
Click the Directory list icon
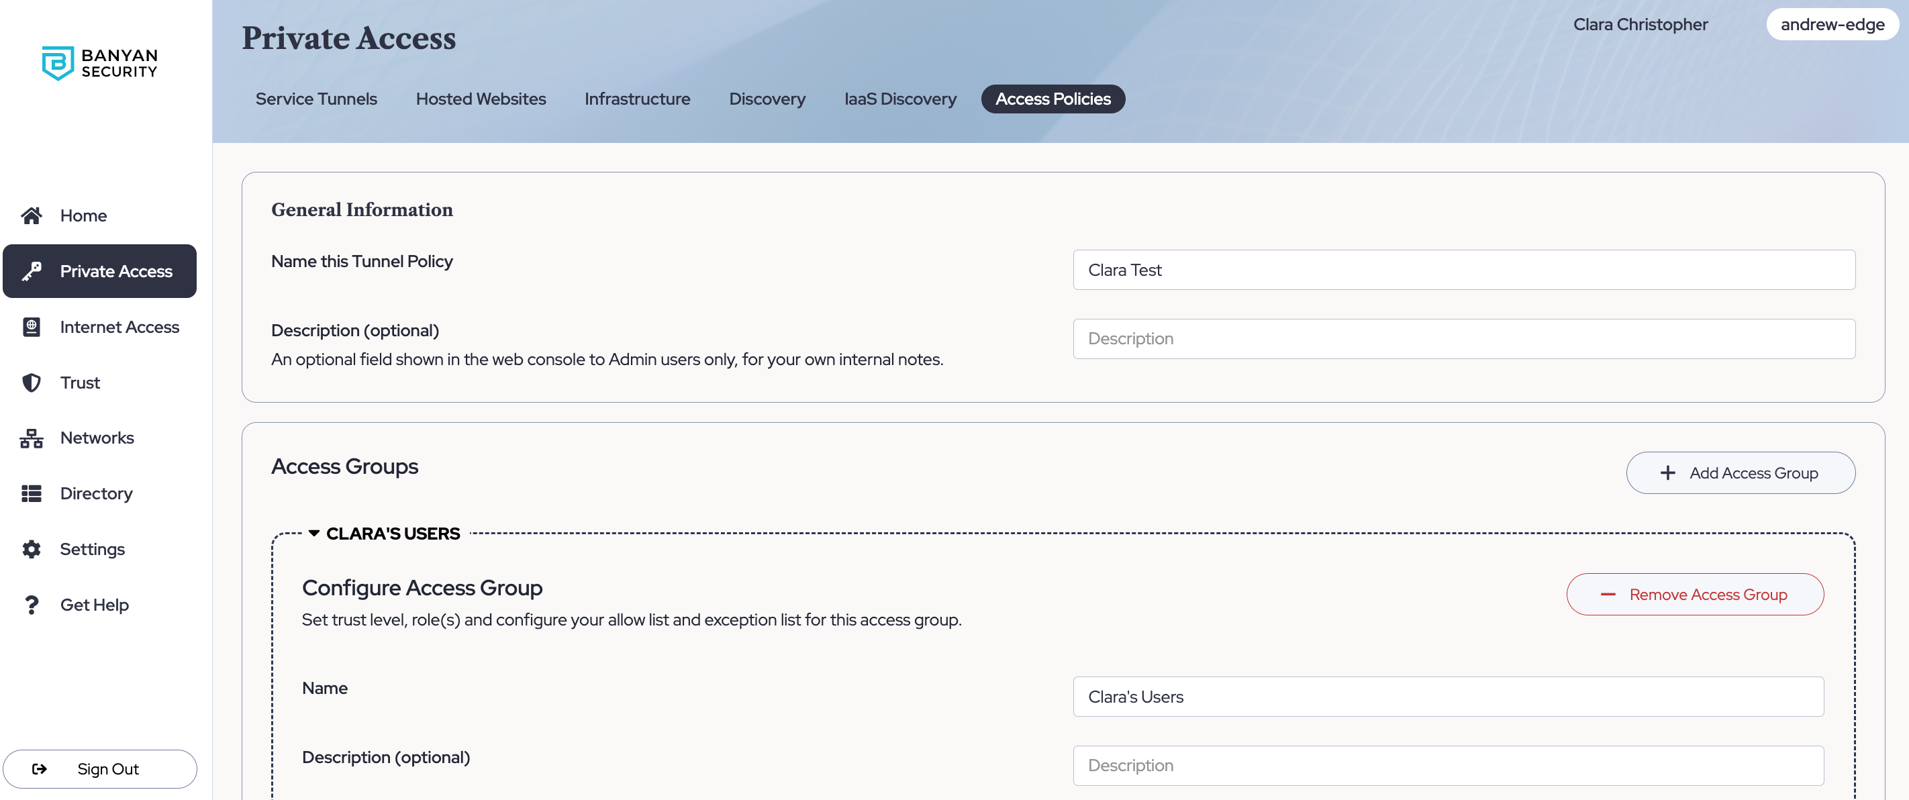(31, 493)
